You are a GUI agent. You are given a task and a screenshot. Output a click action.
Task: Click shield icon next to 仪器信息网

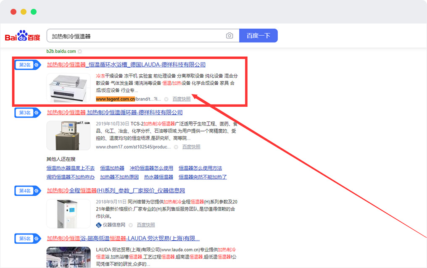[x=131, y=225]
